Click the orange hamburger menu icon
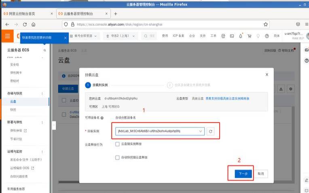The image size is (309, 193). pyautogui.click(x=8, y=36)
